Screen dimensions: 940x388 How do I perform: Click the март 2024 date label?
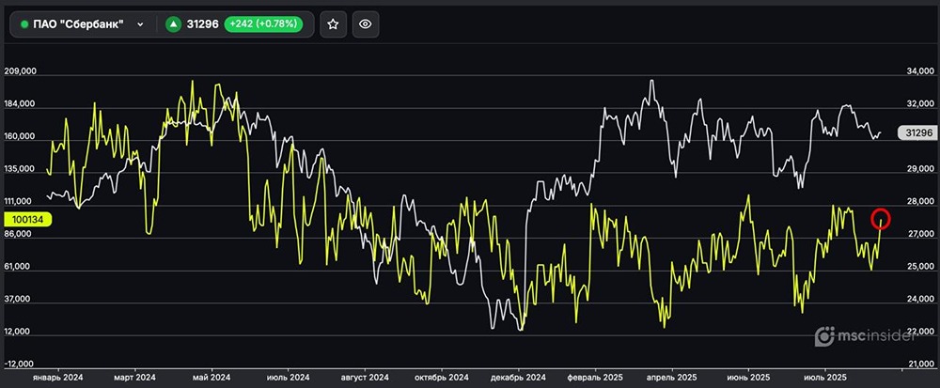click(x=134, y=378)
